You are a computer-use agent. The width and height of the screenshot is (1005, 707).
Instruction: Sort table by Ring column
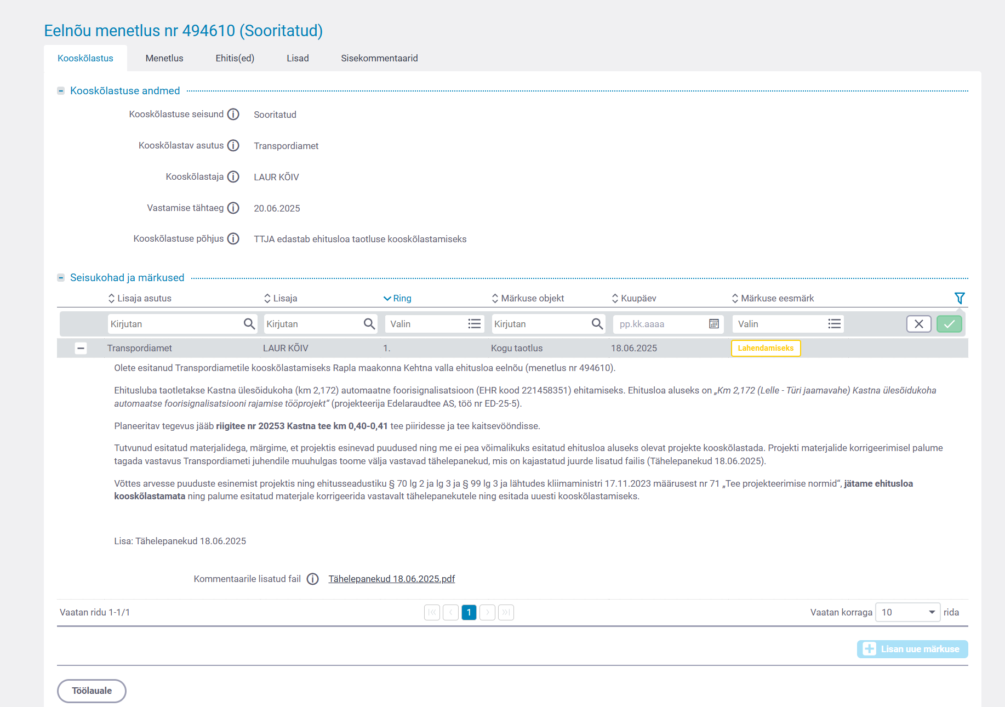(397, 298)
